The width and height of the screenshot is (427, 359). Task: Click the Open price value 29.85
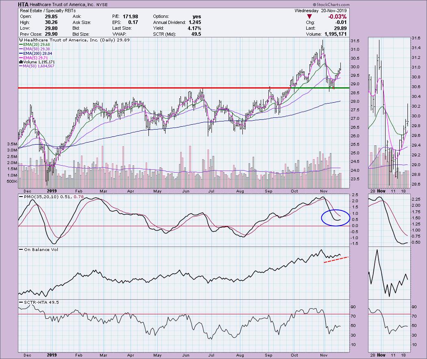coord(51,17)
